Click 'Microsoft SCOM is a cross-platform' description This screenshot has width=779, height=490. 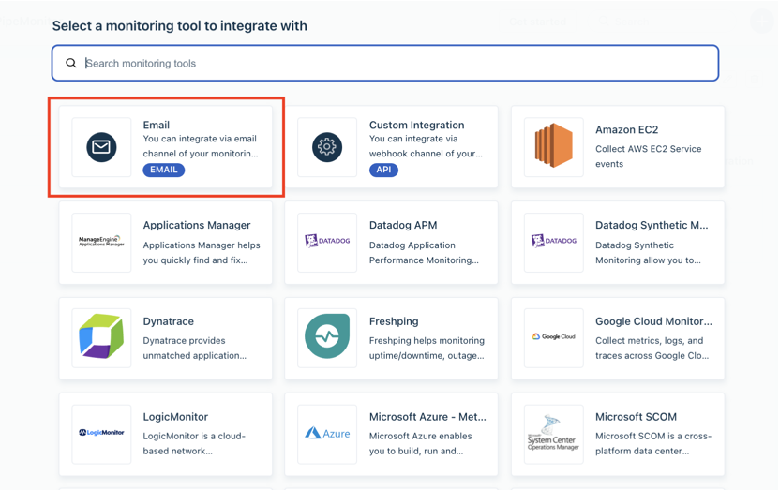pyautogui.click(x=653, y=443)
